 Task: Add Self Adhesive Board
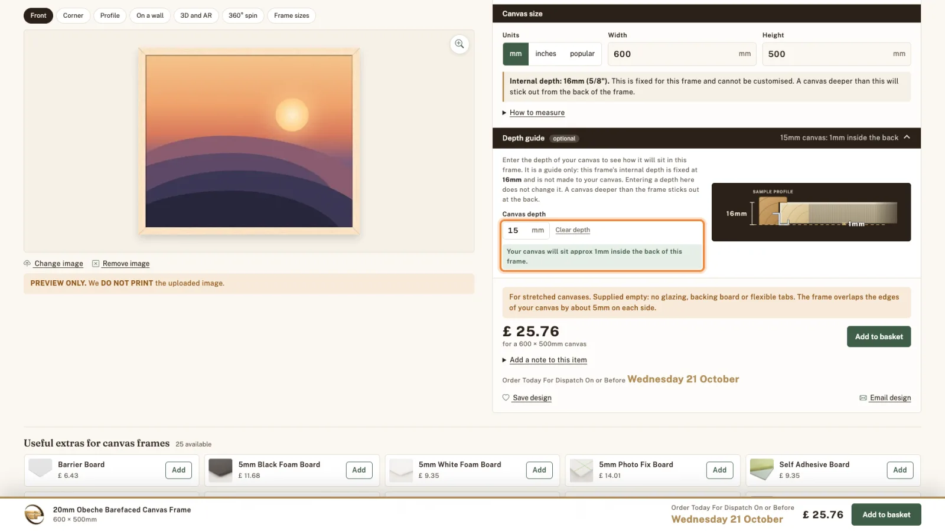click(x=900, y=470)
